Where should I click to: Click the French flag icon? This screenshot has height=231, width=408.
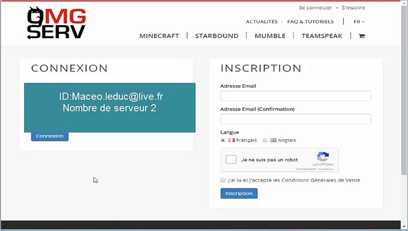coord(231,140)
